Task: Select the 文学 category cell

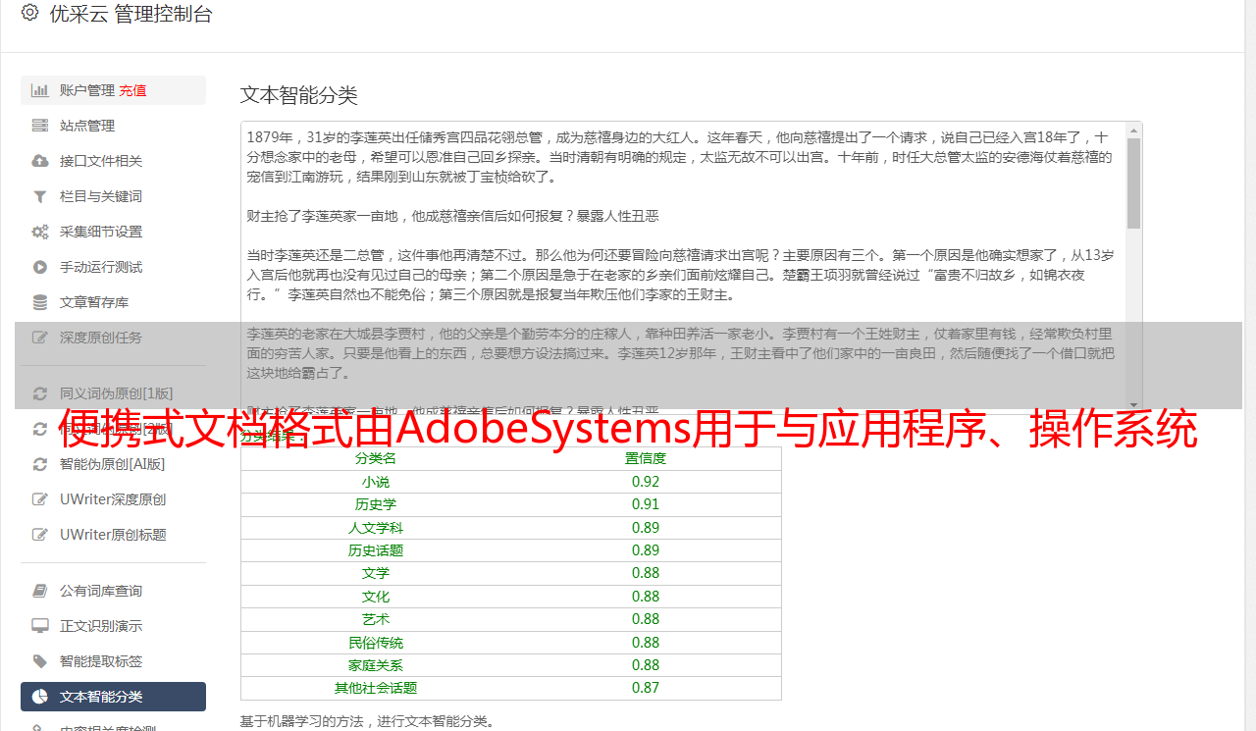Action: click(376, 573)
